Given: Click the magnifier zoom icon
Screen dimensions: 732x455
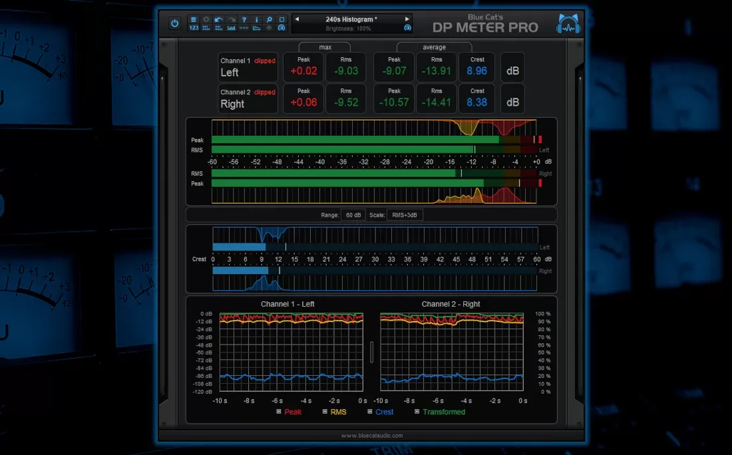Looking at the screenshot, I should pyautogui.click(x=269, y=19).
